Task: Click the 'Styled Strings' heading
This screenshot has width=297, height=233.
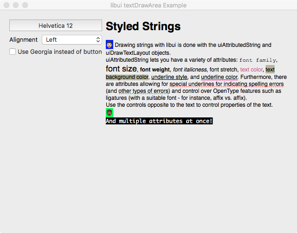Action: 143,26
